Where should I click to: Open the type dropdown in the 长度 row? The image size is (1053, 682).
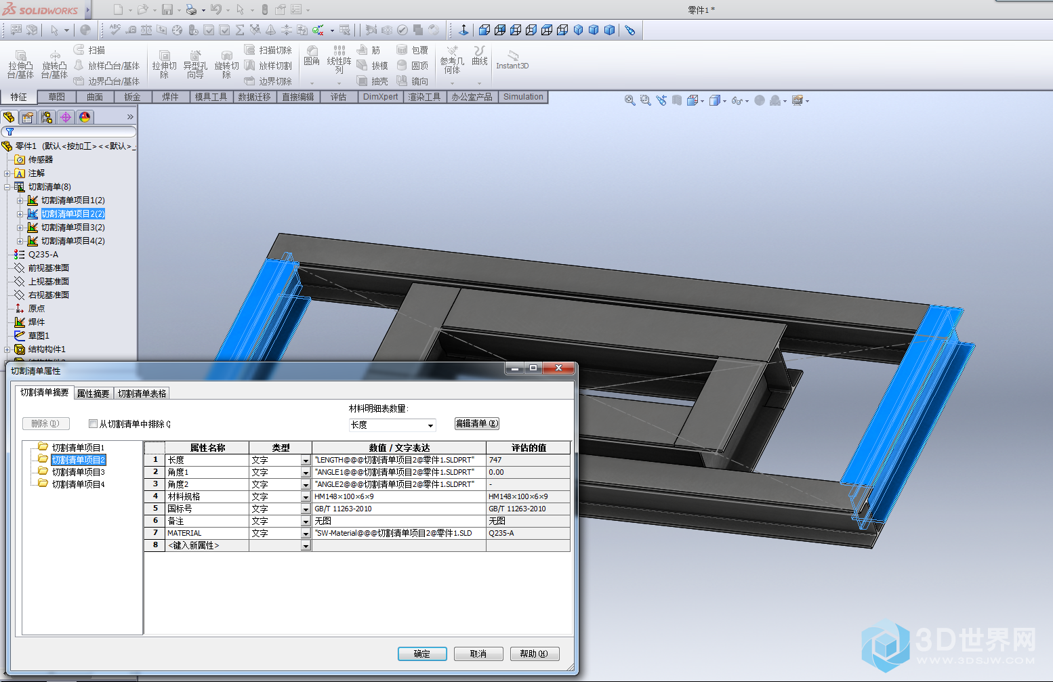click(x=306, y=461)
